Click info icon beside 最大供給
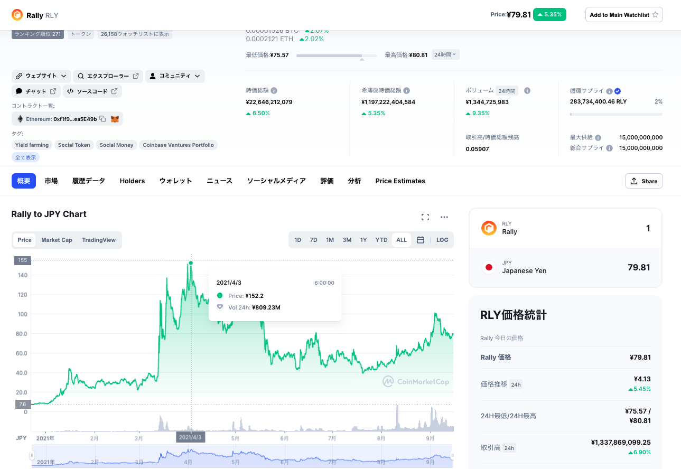The width and height of the screenshot is (681, 469). (x=598, y=137)
